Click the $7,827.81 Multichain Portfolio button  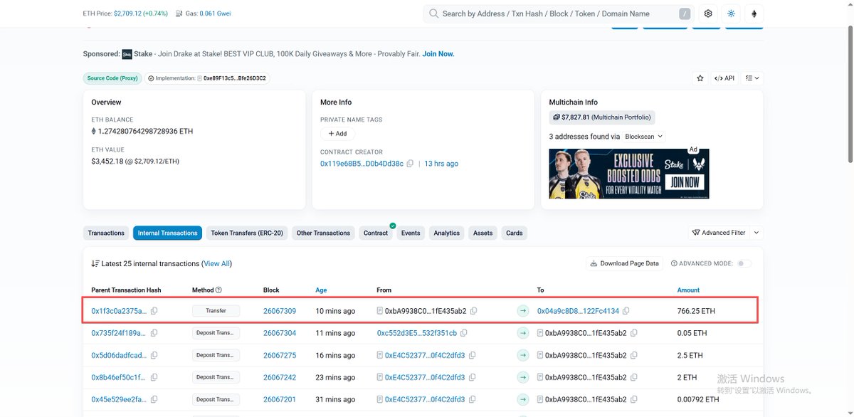pos(601,117)
